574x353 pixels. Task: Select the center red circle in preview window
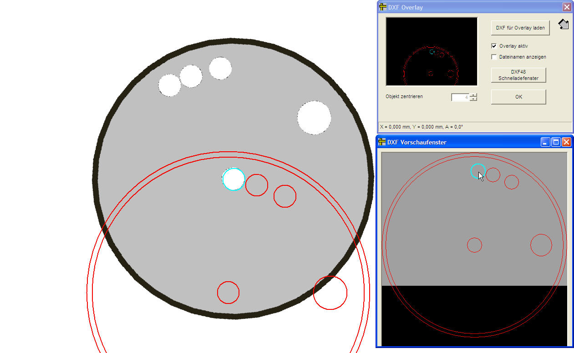click(x=474, y=245)
